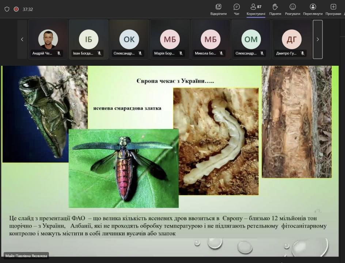The width and height of the screenshot is (345, 263).
Task: Open the Реагувати reactions menu
Action: (x=293, y=9)
